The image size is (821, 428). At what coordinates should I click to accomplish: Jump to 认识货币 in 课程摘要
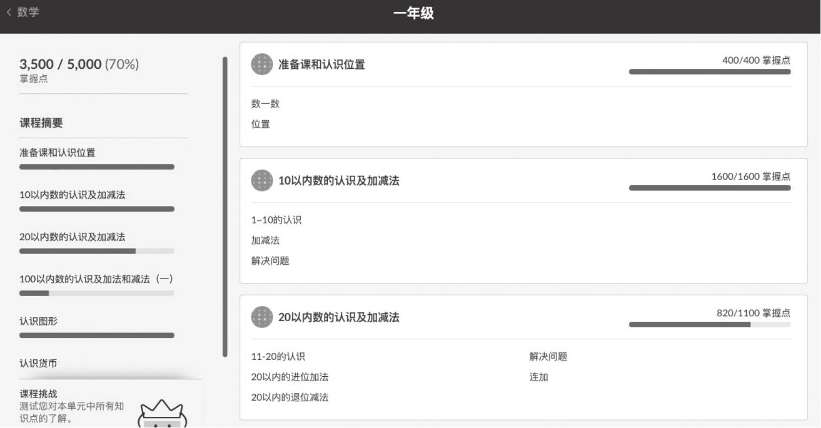[38, 363]
